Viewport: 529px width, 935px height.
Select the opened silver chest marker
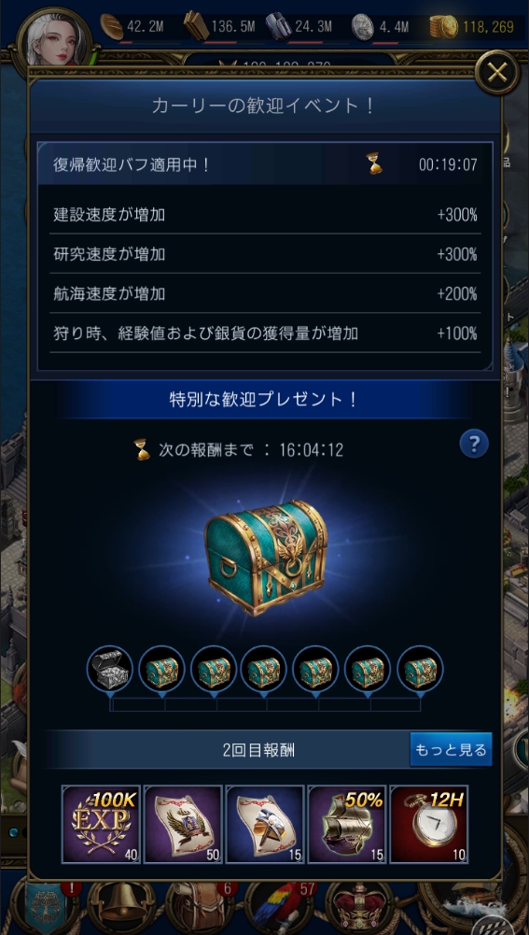coord(110,669)
